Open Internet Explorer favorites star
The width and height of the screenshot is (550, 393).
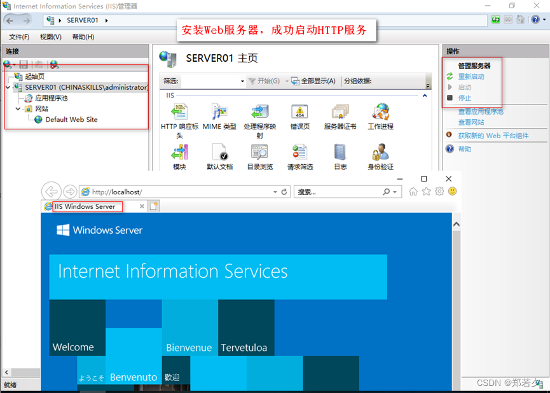[x=426, y=192]
